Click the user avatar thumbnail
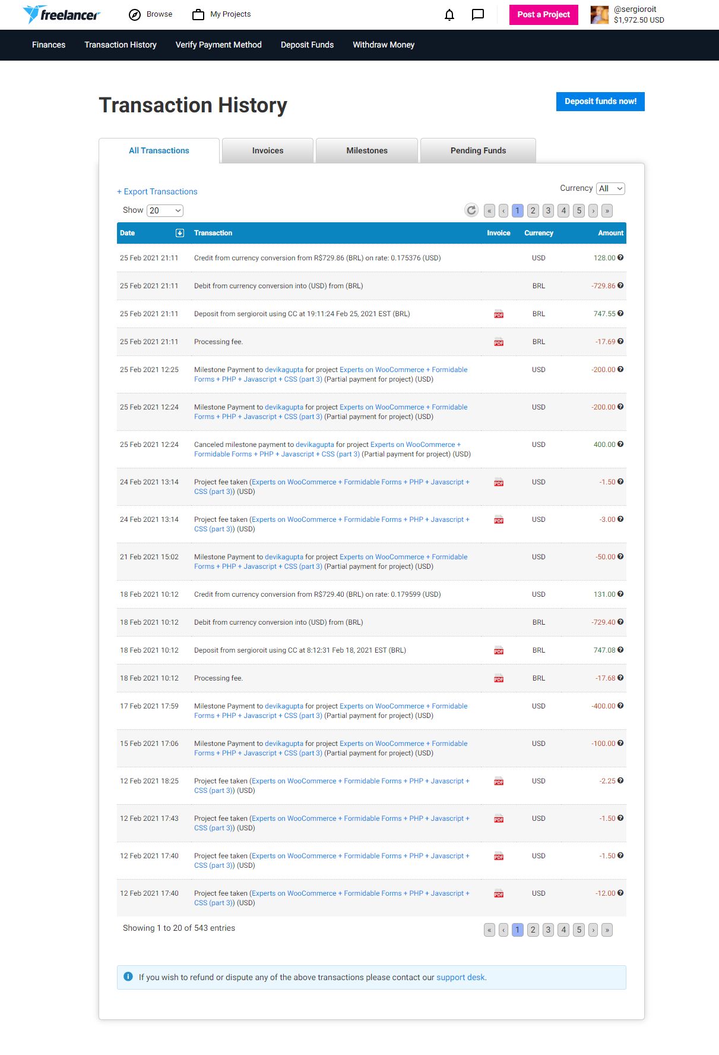719x1055 pixels. pos(600,15)
